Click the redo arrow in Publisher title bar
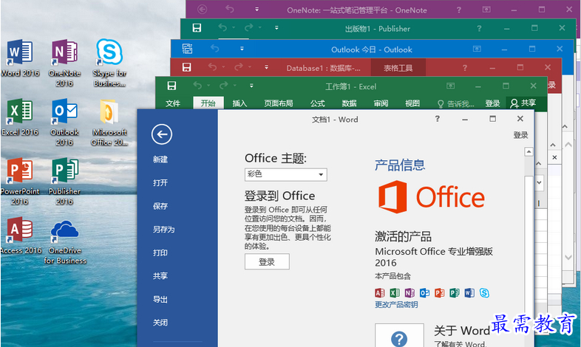The image size is (581, 347). point(248,27)
